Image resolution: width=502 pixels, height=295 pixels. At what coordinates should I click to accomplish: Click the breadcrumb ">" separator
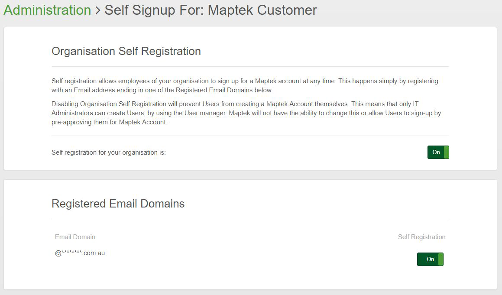[98, 10]
